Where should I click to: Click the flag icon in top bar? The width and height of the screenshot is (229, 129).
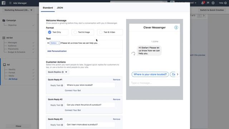click(208, 3)
